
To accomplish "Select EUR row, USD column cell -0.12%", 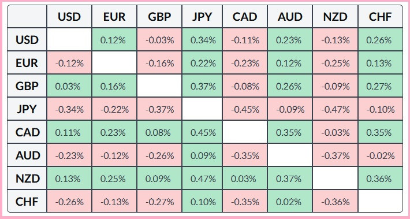I will pos(69,63).
